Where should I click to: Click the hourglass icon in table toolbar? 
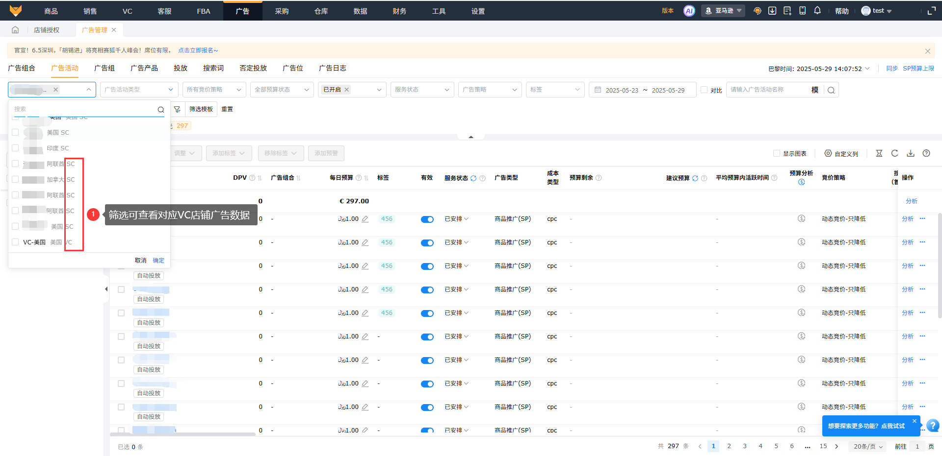879,153
